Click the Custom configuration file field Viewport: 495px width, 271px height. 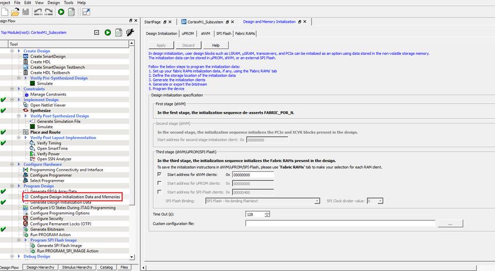pyautogui.click(x=340, y=224)
